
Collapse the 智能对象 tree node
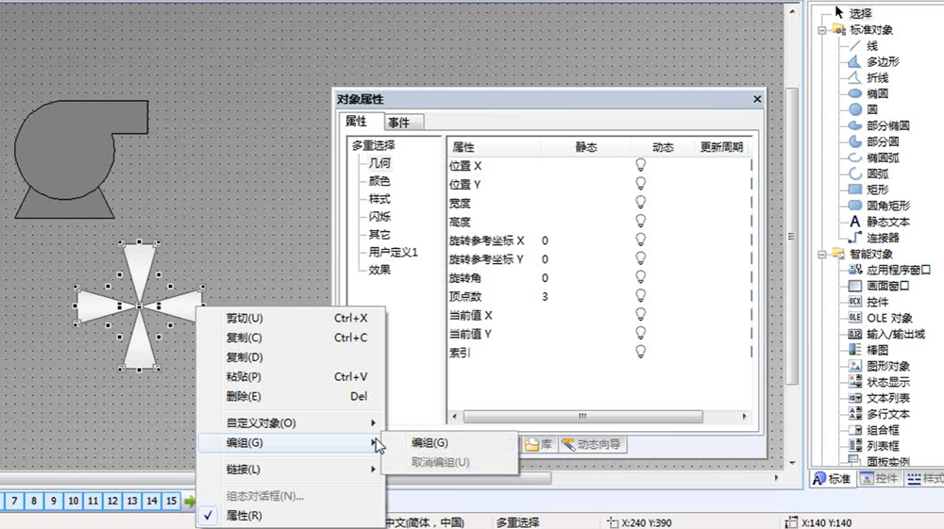point(822,254)
